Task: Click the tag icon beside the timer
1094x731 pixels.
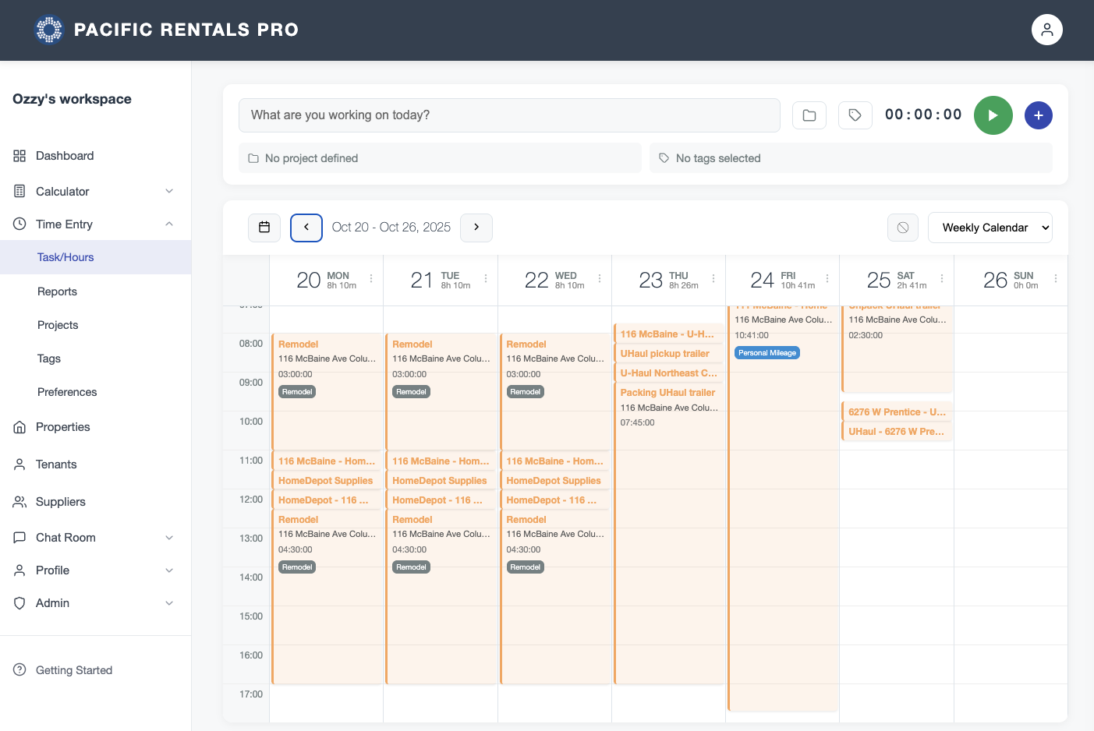Action: pos(855,115)
